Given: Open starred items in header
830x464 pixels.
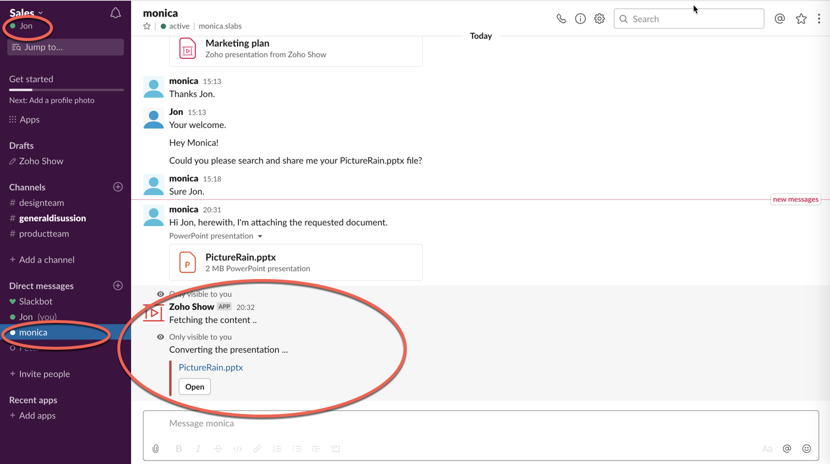Looking at the screenshot, I should (x=801, y=19).
